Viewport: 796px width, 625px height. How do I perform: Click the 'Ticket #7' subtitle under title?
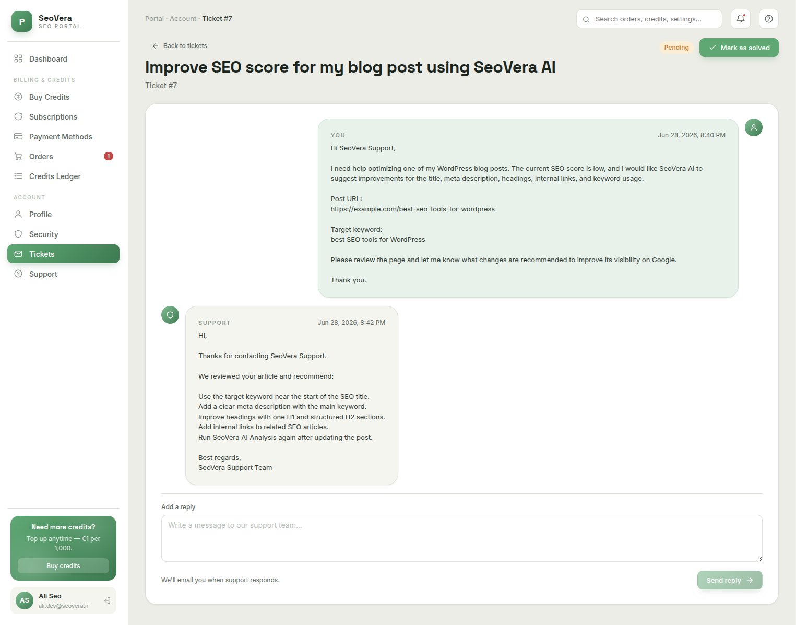(x=161, y=86)
